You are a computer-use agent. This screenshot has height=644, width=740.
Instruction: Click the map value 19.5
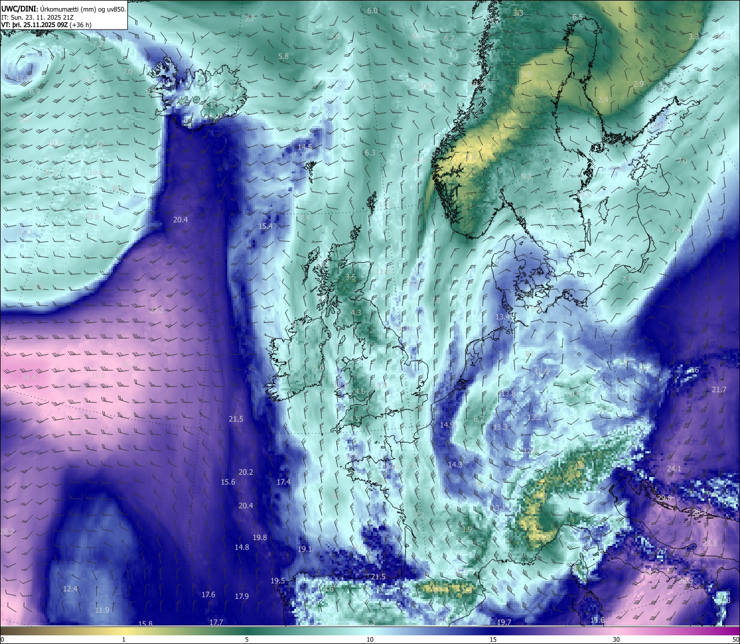277,581
